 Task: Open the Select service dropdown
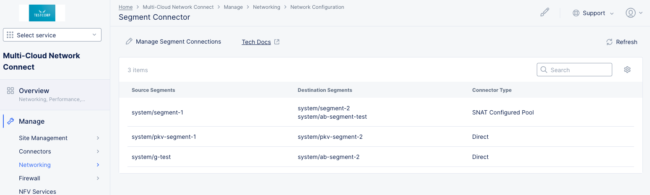point(52,35)
